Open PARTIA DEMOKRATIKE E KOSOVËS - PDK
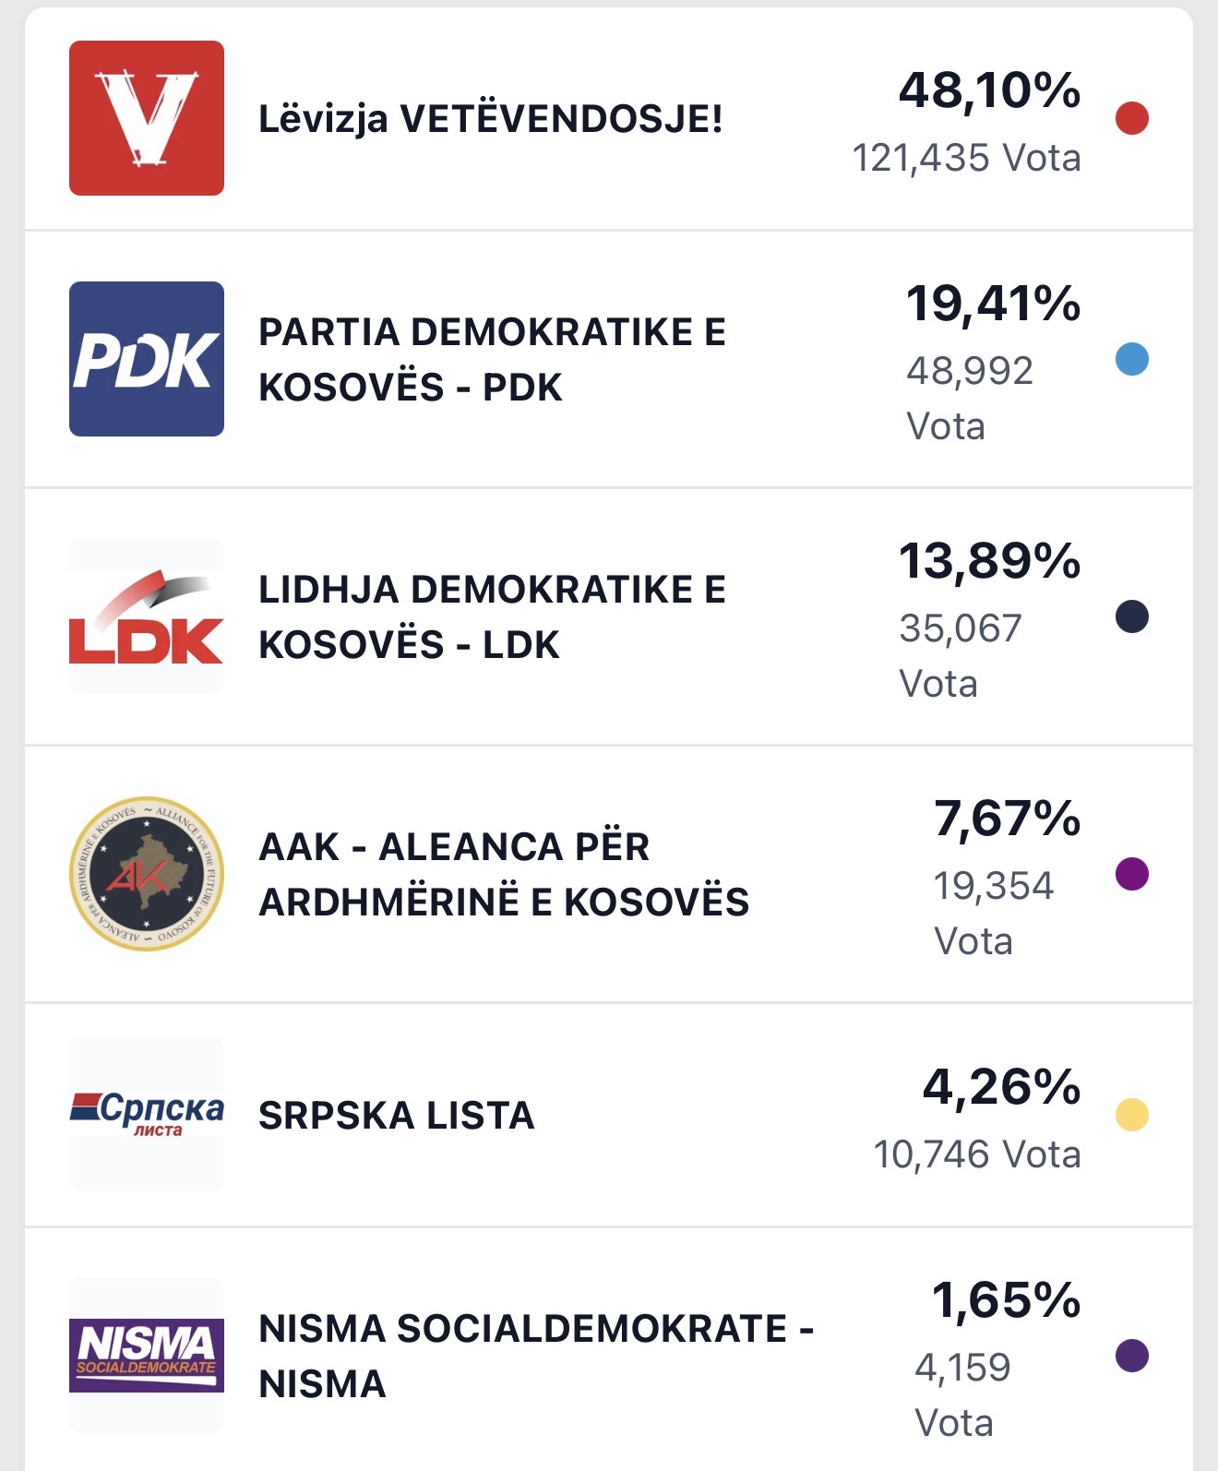This screenshot has height=1471, width=1218. point(492,359)
